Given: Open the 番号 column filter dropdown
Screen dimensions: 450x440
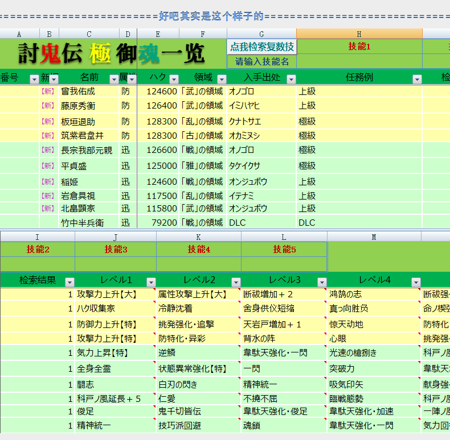Looking at the screenshot, I should tap(34, 79).
